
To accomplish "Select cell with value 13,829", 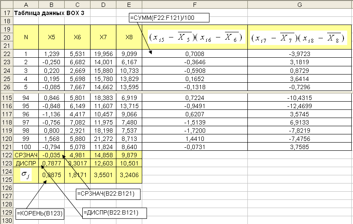I will pos(129,79).
